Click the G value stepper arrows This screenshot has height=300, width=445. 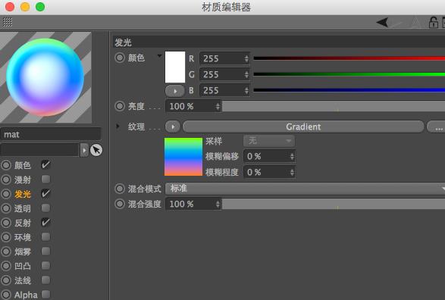click(246, 74)
